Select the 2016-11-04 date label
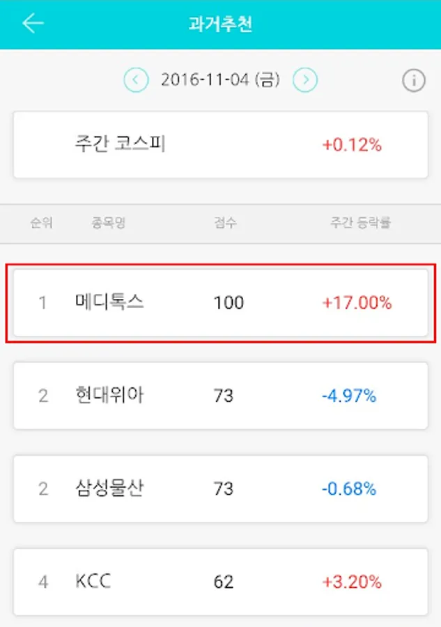 tap(220, 81)
